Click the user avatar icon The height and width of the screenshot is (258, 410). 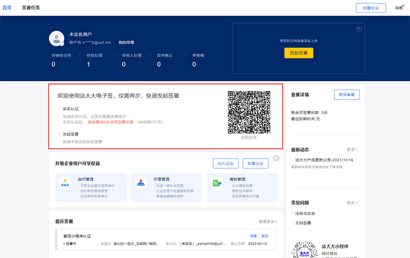[56, 38]
